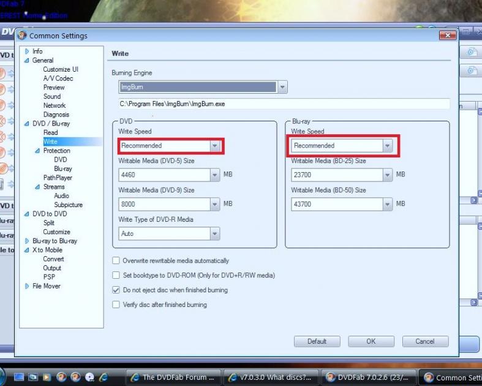Launch Windows Media Player from quick launch

point(47,377)
